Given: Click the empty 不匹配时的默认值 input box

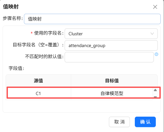Looking at the screenshot, I should tap(109, 57).
